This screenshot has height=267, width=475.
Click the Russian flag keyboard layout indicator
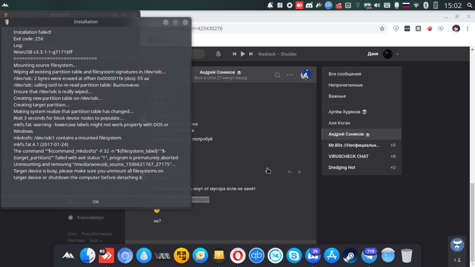[406, 5]
